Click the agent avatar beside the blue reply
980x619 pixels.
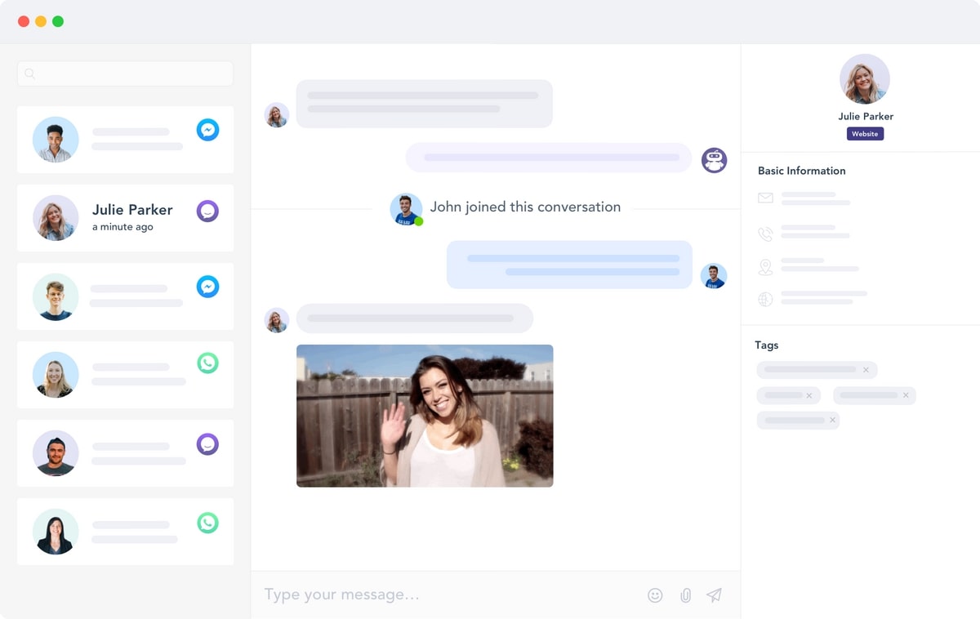click(x=714, y=275)
